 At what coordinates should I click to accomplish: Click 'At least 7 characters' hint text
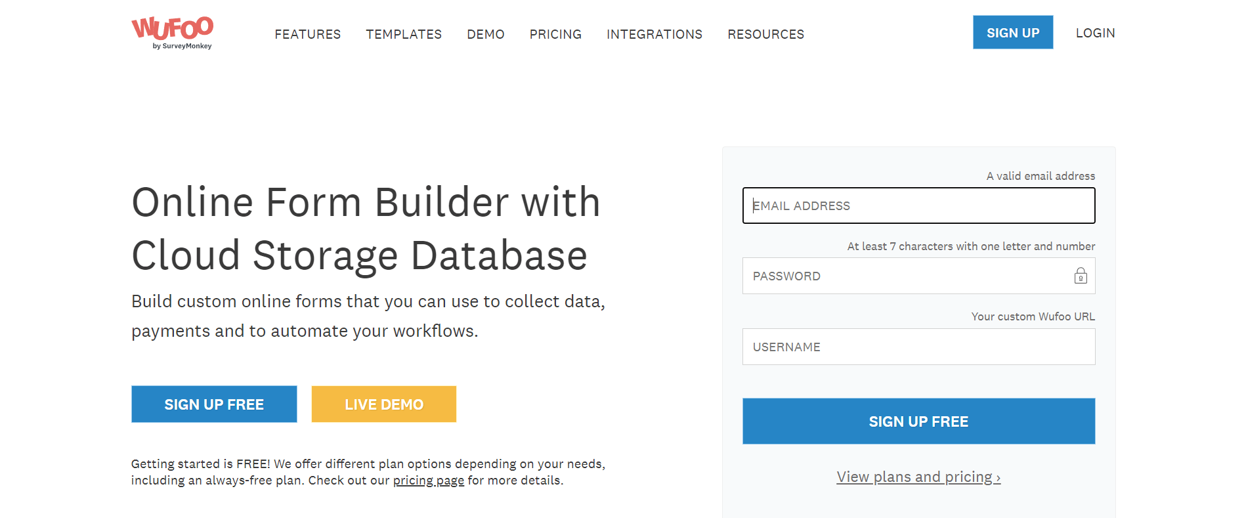[971, 246]
